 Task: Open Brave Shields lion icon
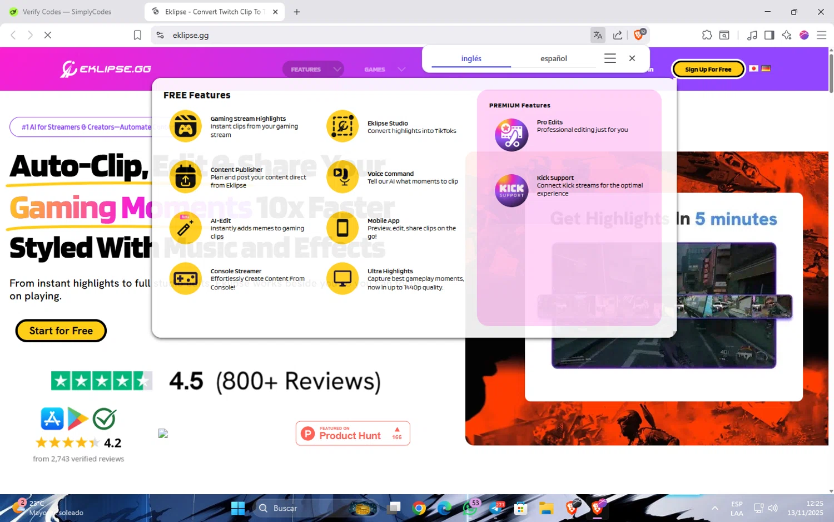pyautogui.click(x=639, y=35)
